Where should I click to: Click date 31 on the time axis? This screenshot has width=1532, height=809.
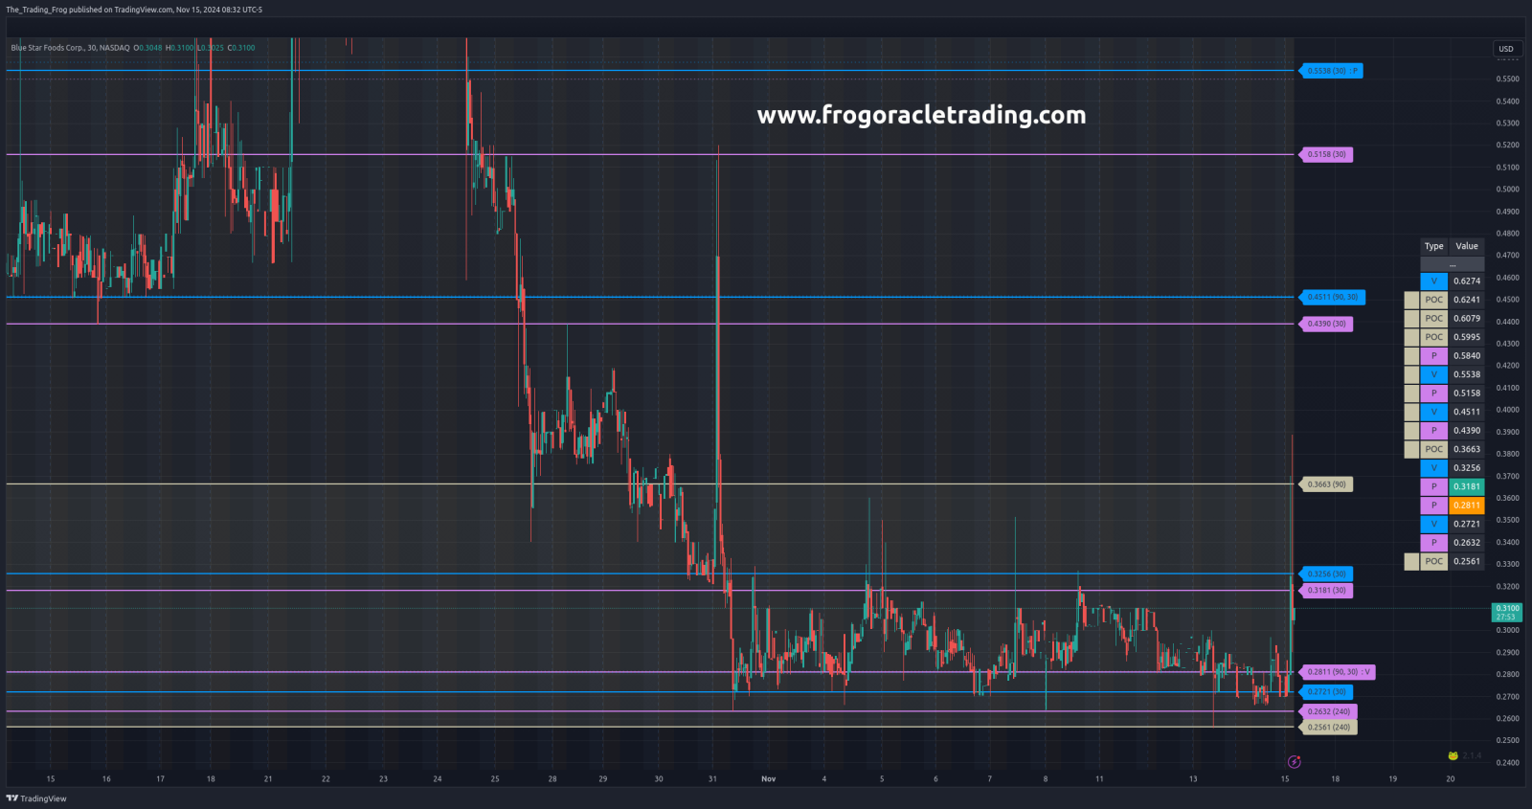tap(712, 779)
